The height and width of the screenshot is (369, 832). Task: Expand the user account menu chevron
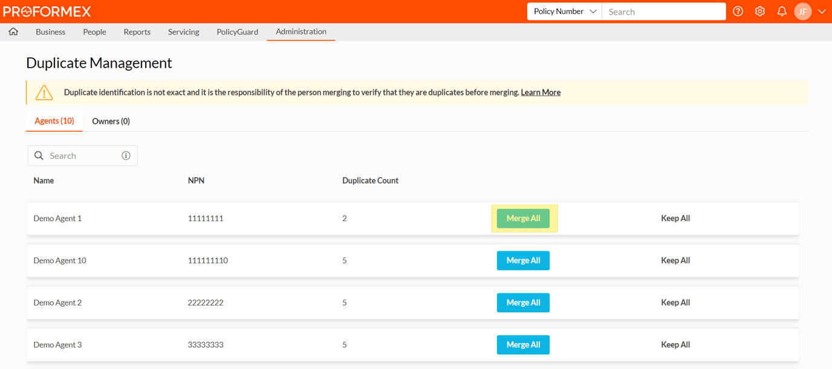[x=822, y=11]
